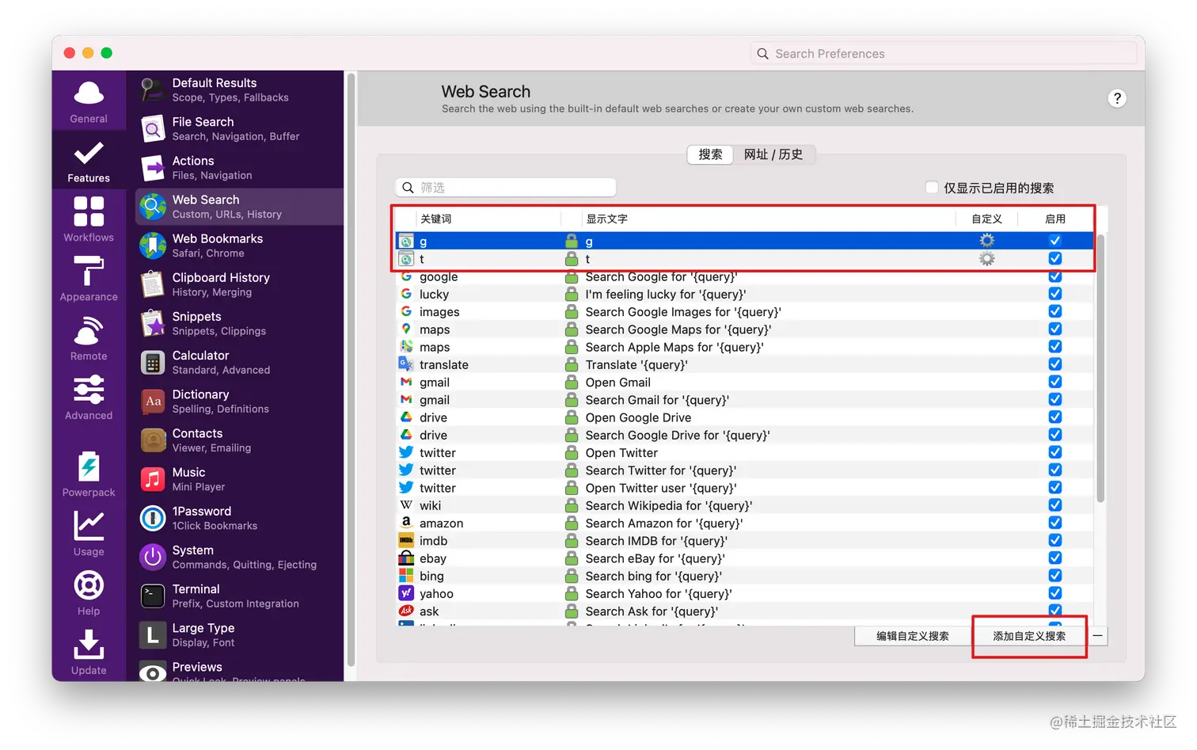The image size is (1197, 750).
Task: Select the 'Search Google Images for' row
Action: [744, 312]
